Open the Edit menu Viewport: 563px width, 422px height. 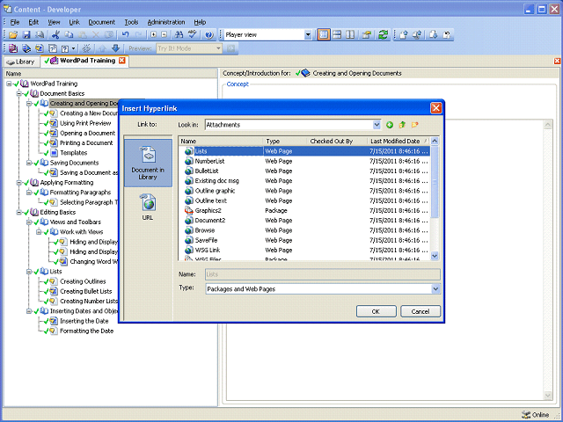(x=33, y=22)
